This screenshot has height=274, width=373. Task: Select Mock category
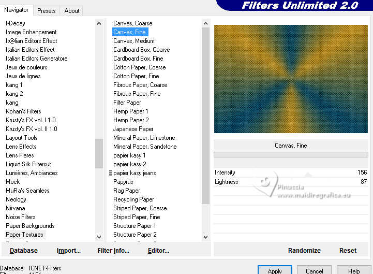[13, 182]
